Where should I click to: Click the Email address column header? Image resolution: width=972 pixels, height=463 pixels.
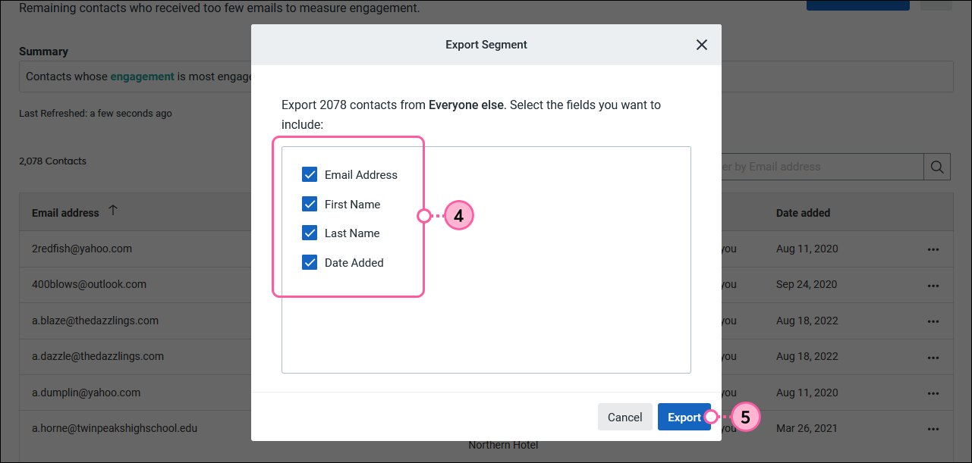65,213
